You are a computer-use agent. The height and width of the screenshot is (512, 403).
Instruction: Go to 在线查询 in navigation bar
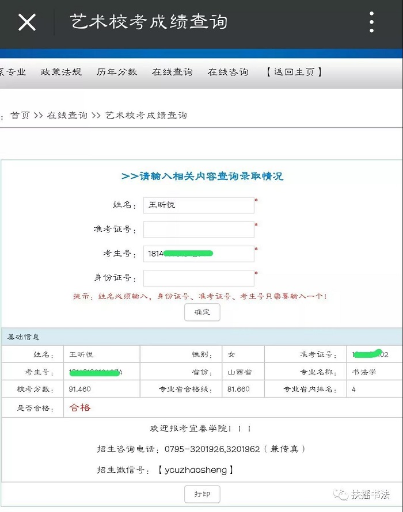172,72
